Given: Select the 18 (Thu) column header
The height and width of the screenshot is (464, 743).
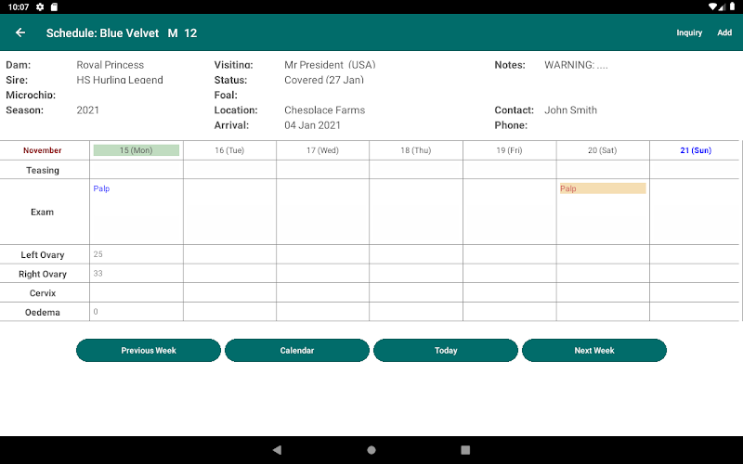Looking at the screenshot, I should (415, 150).
